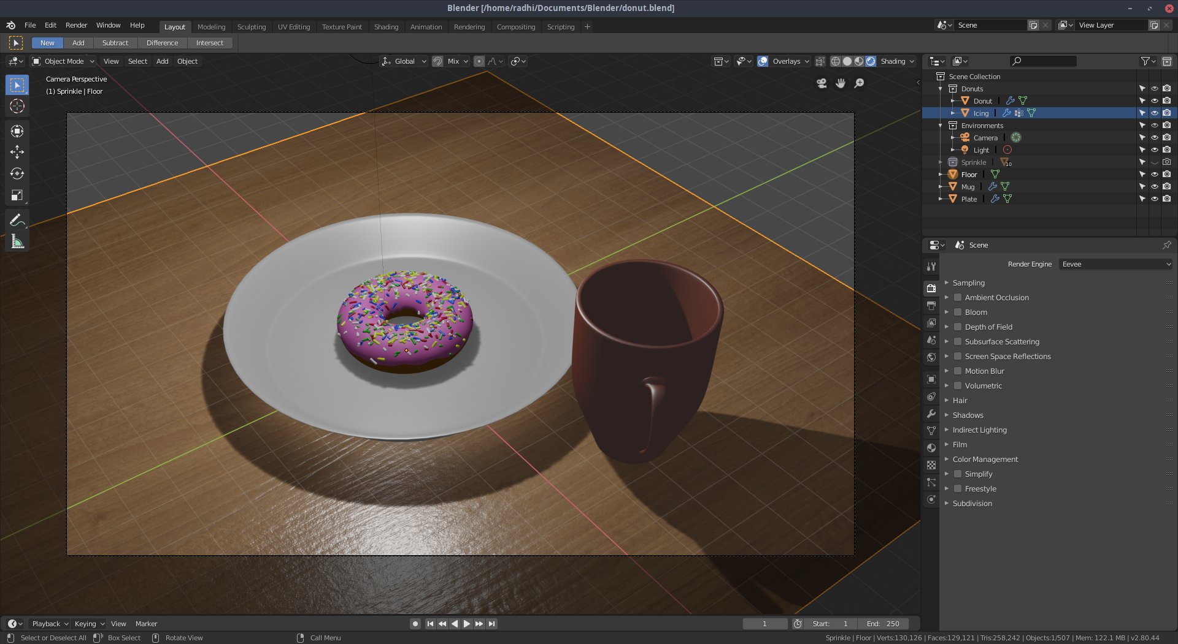Screen dimensions: 1178x644
Task: Open the Shading options dropdown
Action: 898,61
